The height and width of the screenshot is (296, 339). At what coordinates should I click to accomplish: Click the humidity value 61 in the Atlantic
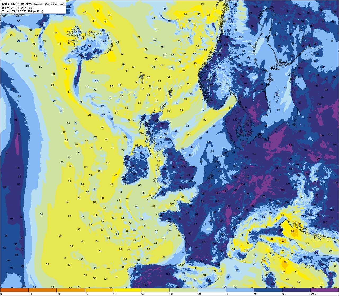[x=79, y=198]
